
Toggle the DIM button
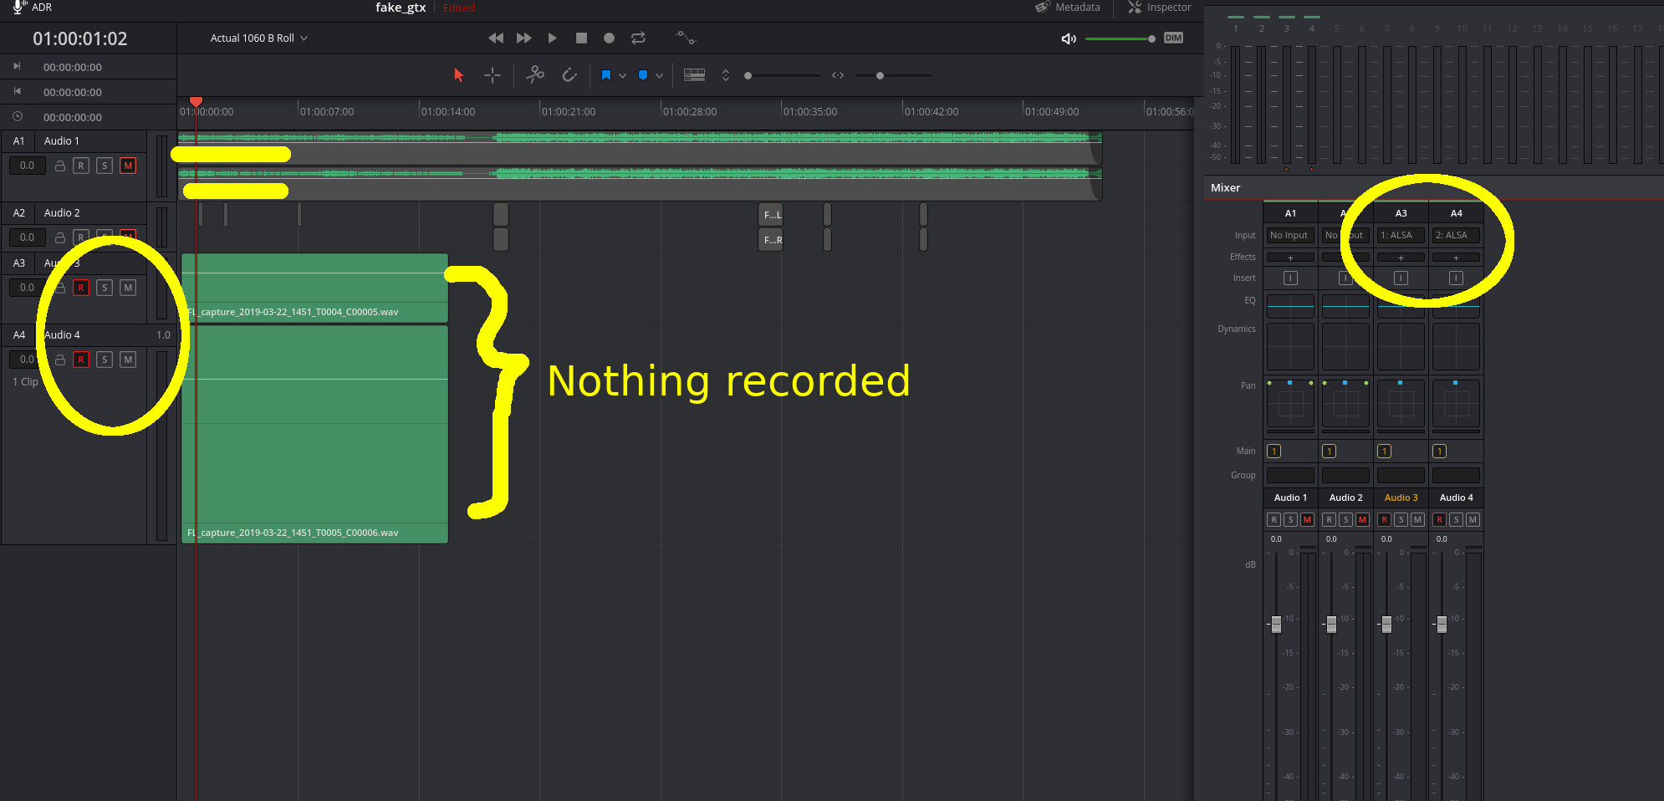[1173, 38]
